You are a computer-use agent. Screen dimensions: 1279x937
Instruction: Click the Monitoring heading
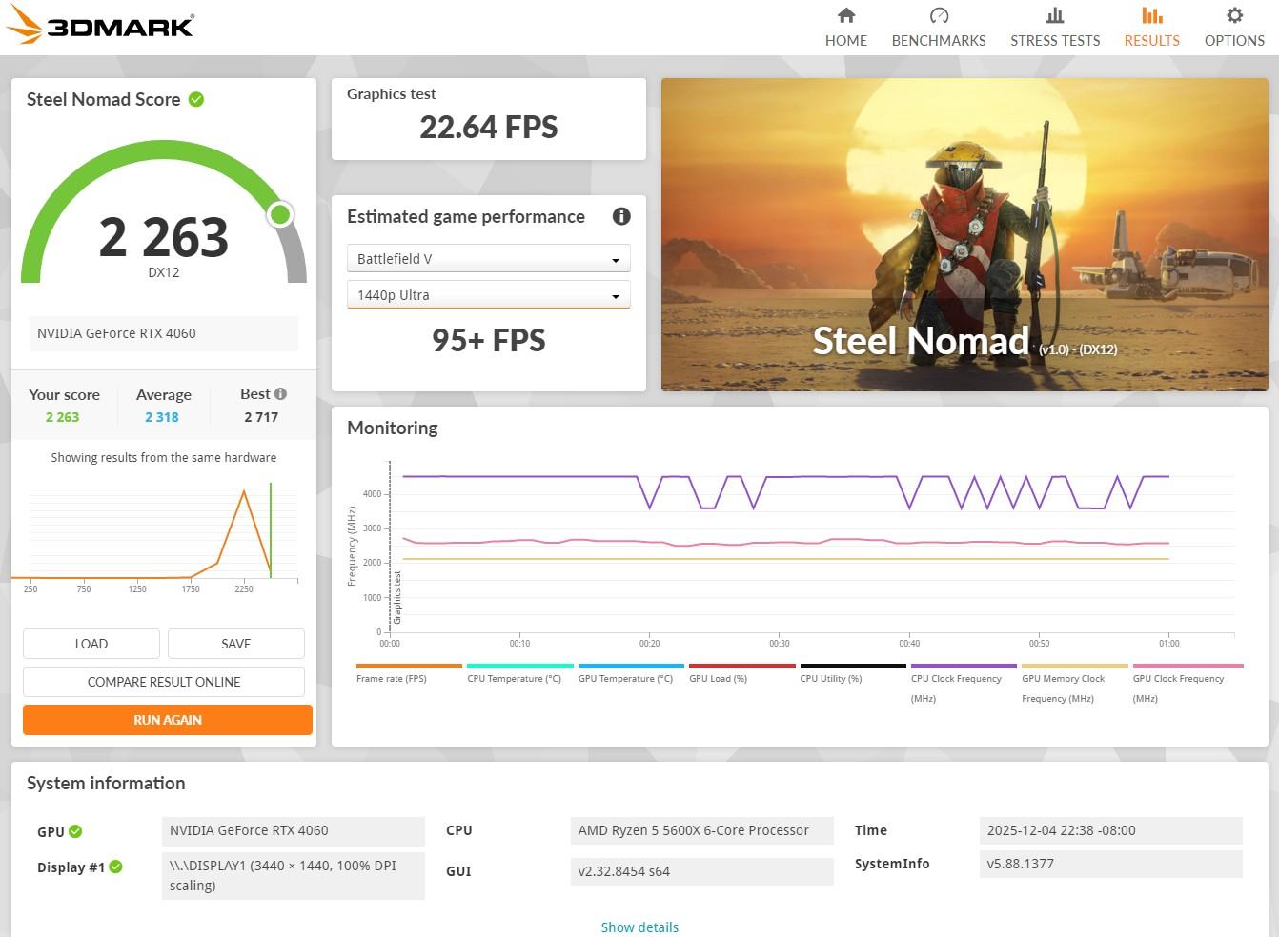[393, 428]
